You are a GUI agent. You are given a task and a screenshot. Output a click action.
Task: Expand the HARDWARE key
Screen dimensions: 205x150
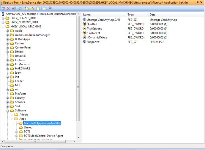(7, 69)
